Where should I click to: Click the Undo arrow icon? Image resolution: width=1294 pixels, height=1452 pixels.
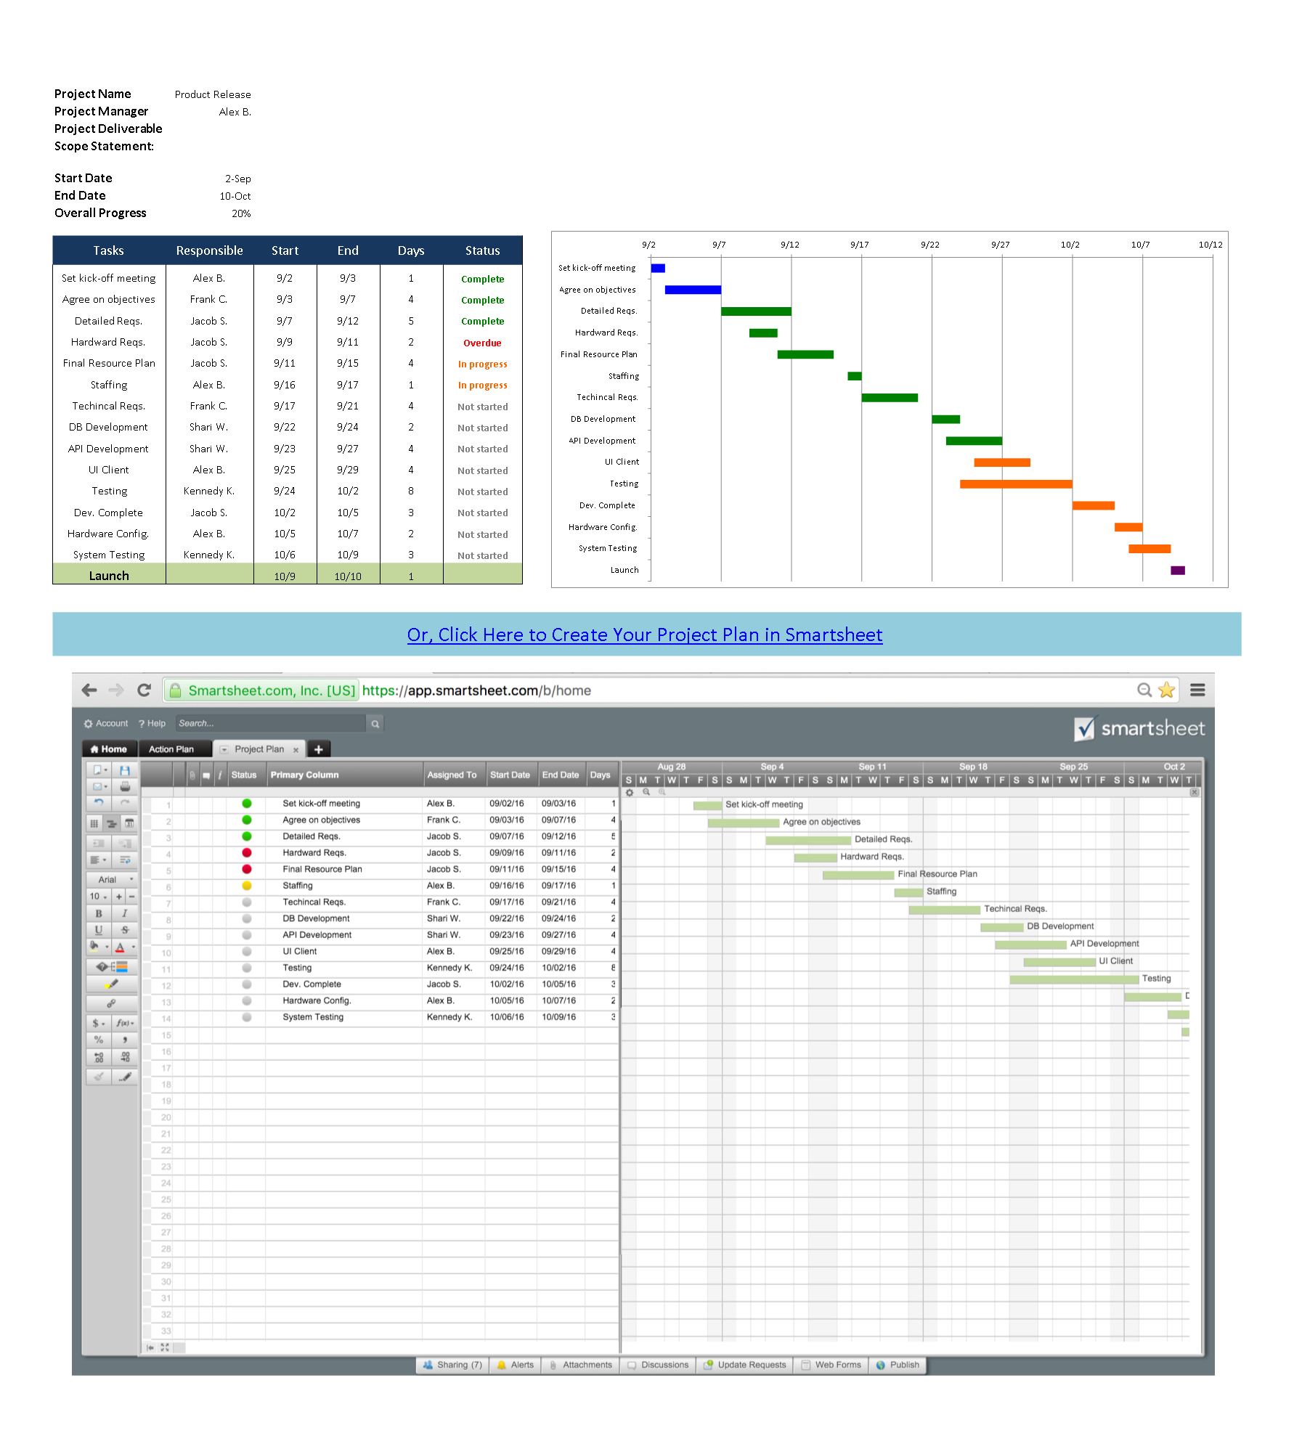coord(99,803)
